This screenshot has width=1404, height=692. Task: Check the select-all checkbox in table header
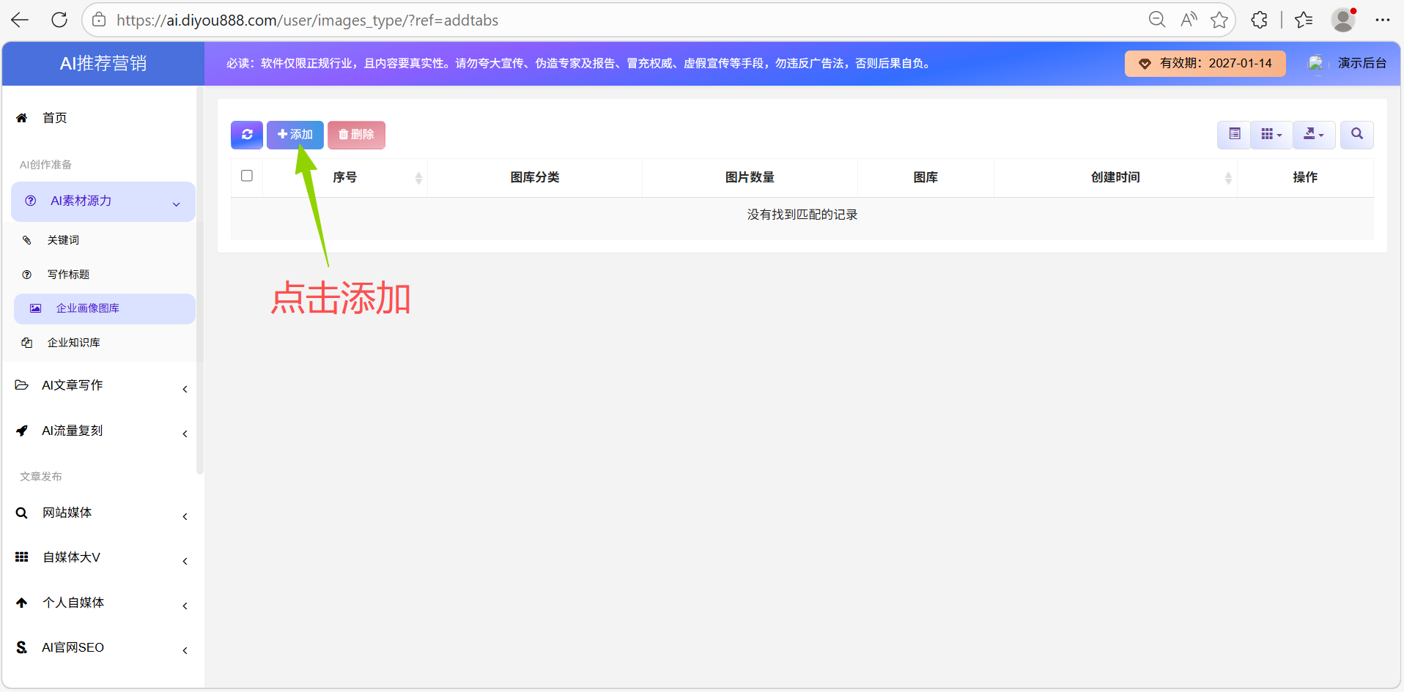click(247, 176)
